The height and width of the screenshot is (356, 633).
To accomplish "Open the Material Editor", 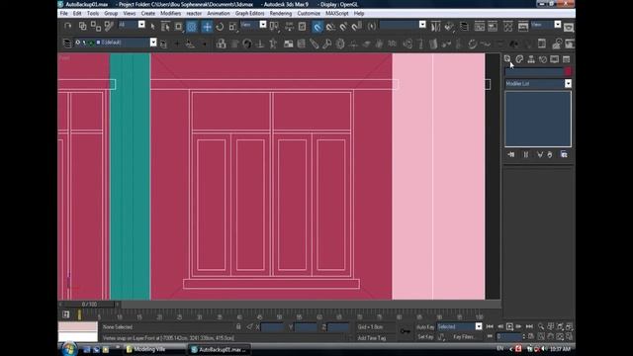I will click(x=507, y=27).
